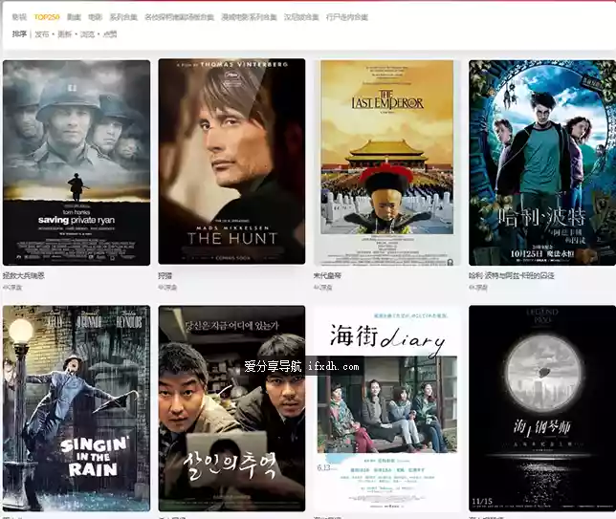This screenshot has width=616, height=519.
Task: Sort listings by 发布
Action: 42,34
